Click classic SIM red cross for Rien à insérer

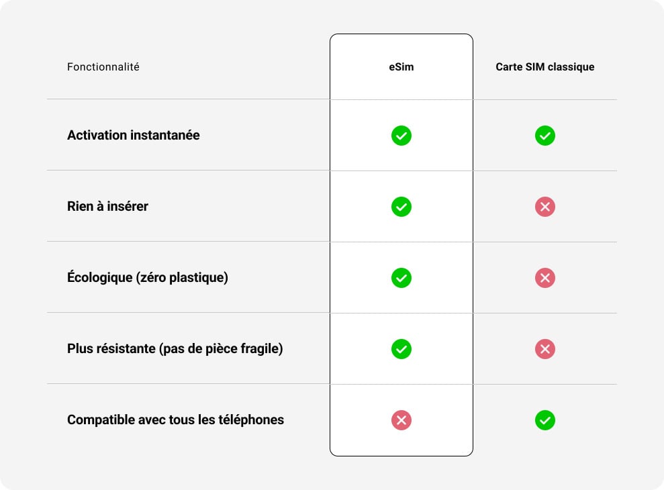tap(544, 207)
